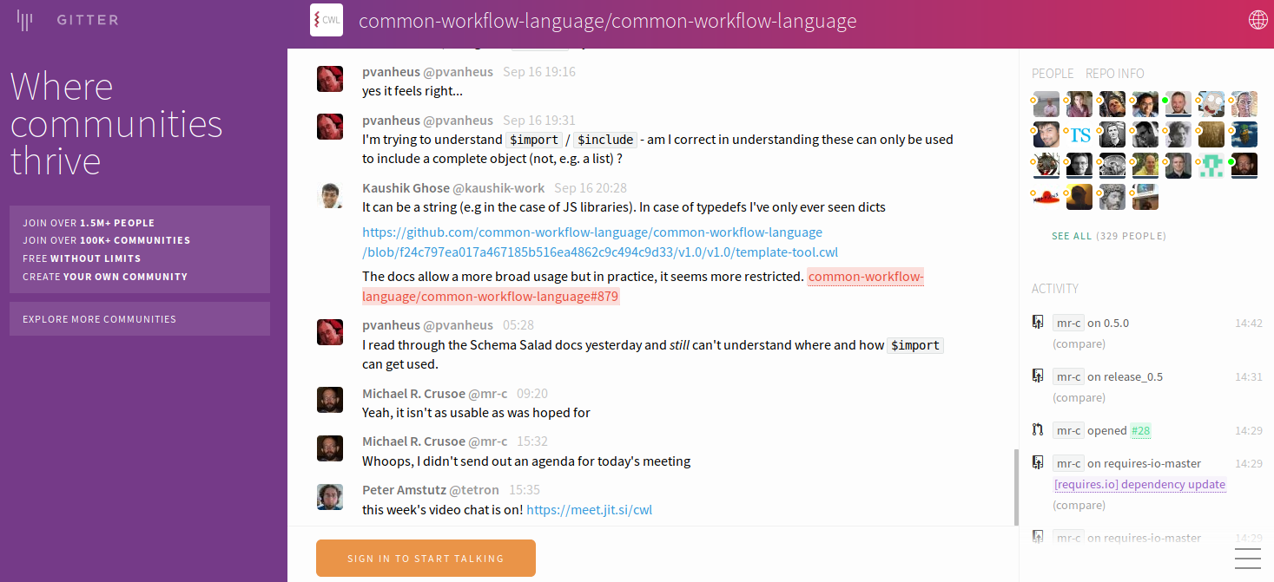Click the push icon beside 'on 0.5.0'
This screenshot has height=582, width=1274.
1037,323
